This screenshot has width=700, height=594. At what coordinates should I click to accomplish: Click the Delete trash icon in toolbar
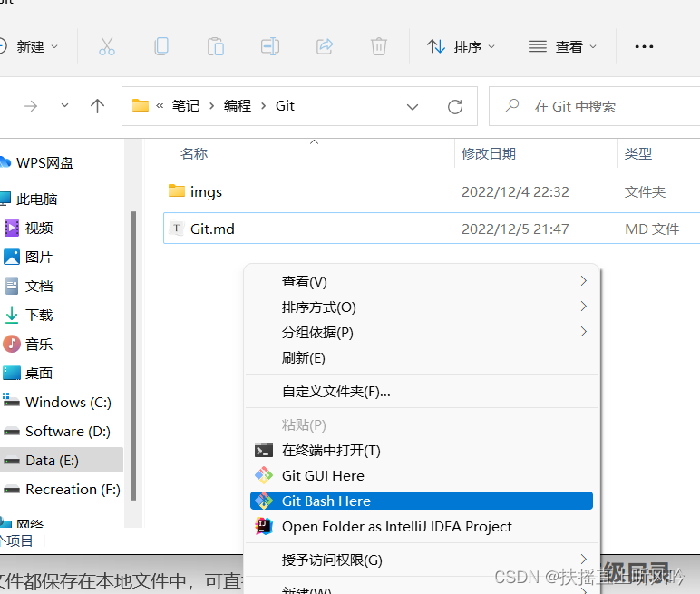tap(379, 46)
